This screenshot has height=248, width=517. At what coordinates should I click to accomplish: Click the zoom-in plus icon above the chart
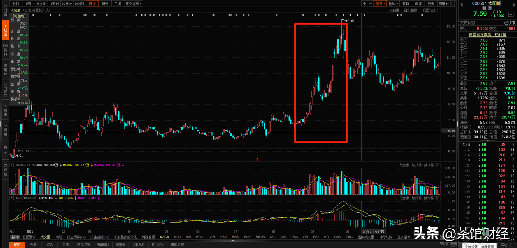point(364,3)
